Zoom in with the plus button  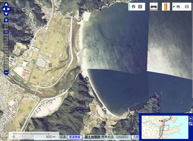coord(6,20)
